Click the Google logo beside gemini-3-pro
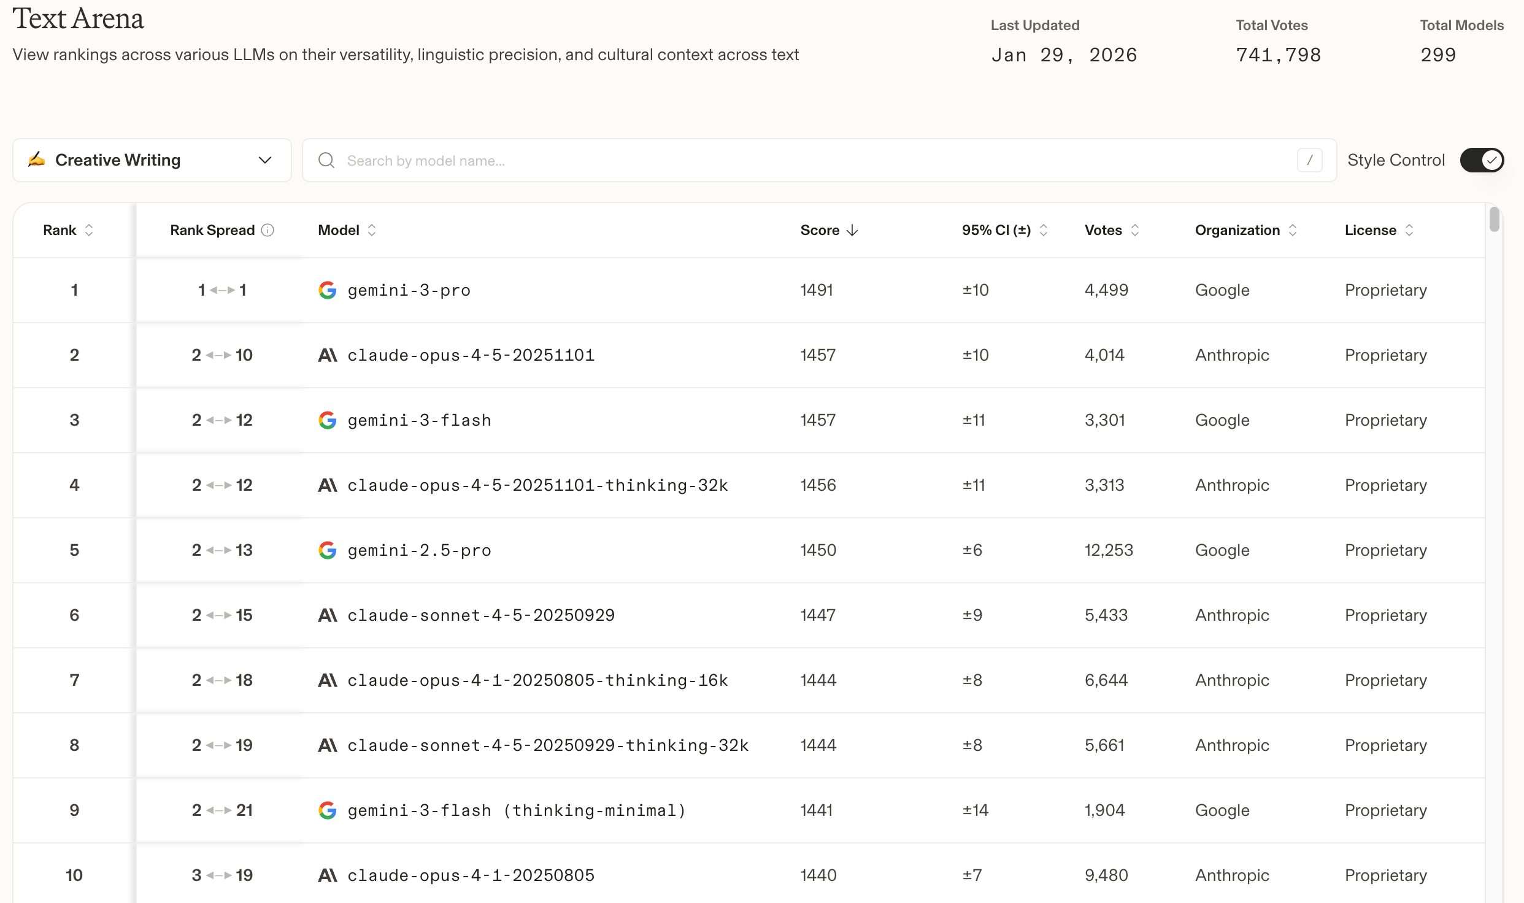This screenshot has width=1524, height=903. tap(328, 290)
